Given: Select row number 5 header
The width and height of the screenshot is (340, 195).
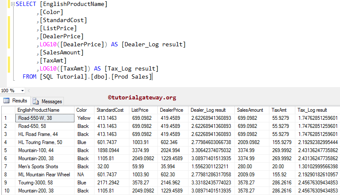Looking at the screenshot, I should 9,150.
